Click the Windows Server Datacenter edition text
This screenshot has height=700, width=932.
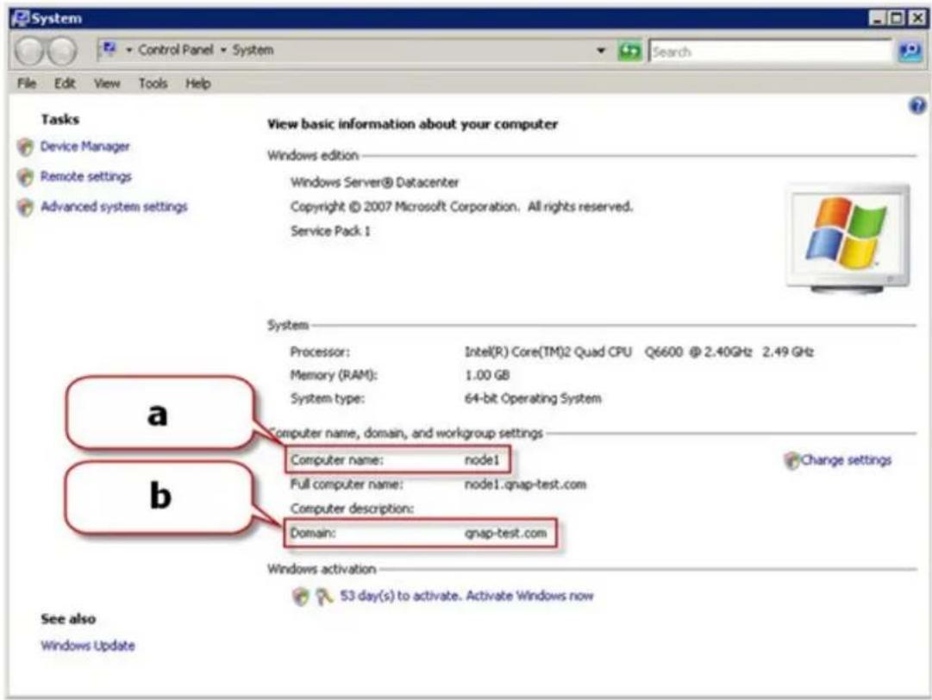pos(374,183)
